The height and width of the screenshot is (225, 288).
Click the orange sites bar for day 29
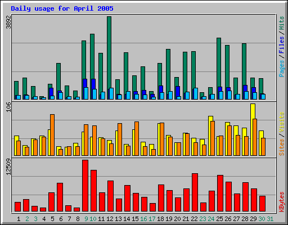point(255,137)
